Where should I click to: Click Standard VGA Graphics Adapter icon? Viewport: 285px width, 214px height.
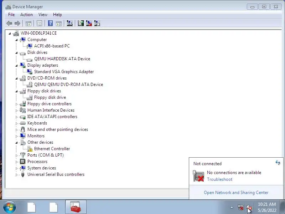30,72
